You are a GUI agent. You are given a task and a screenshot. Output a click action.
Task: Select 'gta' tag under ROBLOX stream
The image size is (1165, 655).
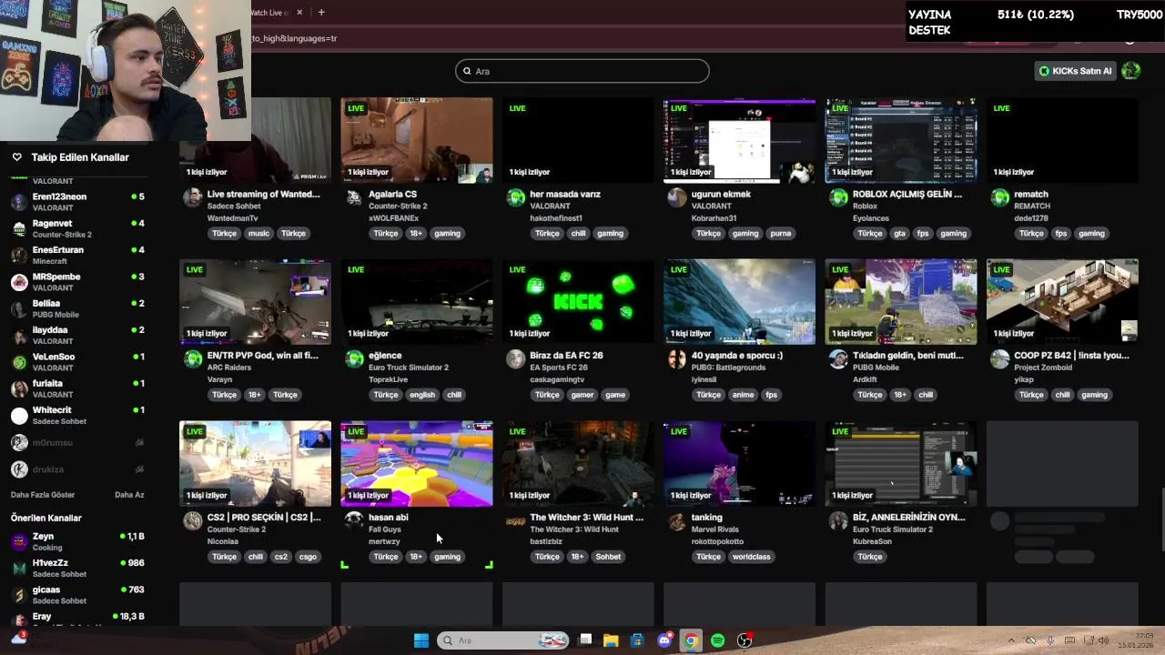(899, 233)
